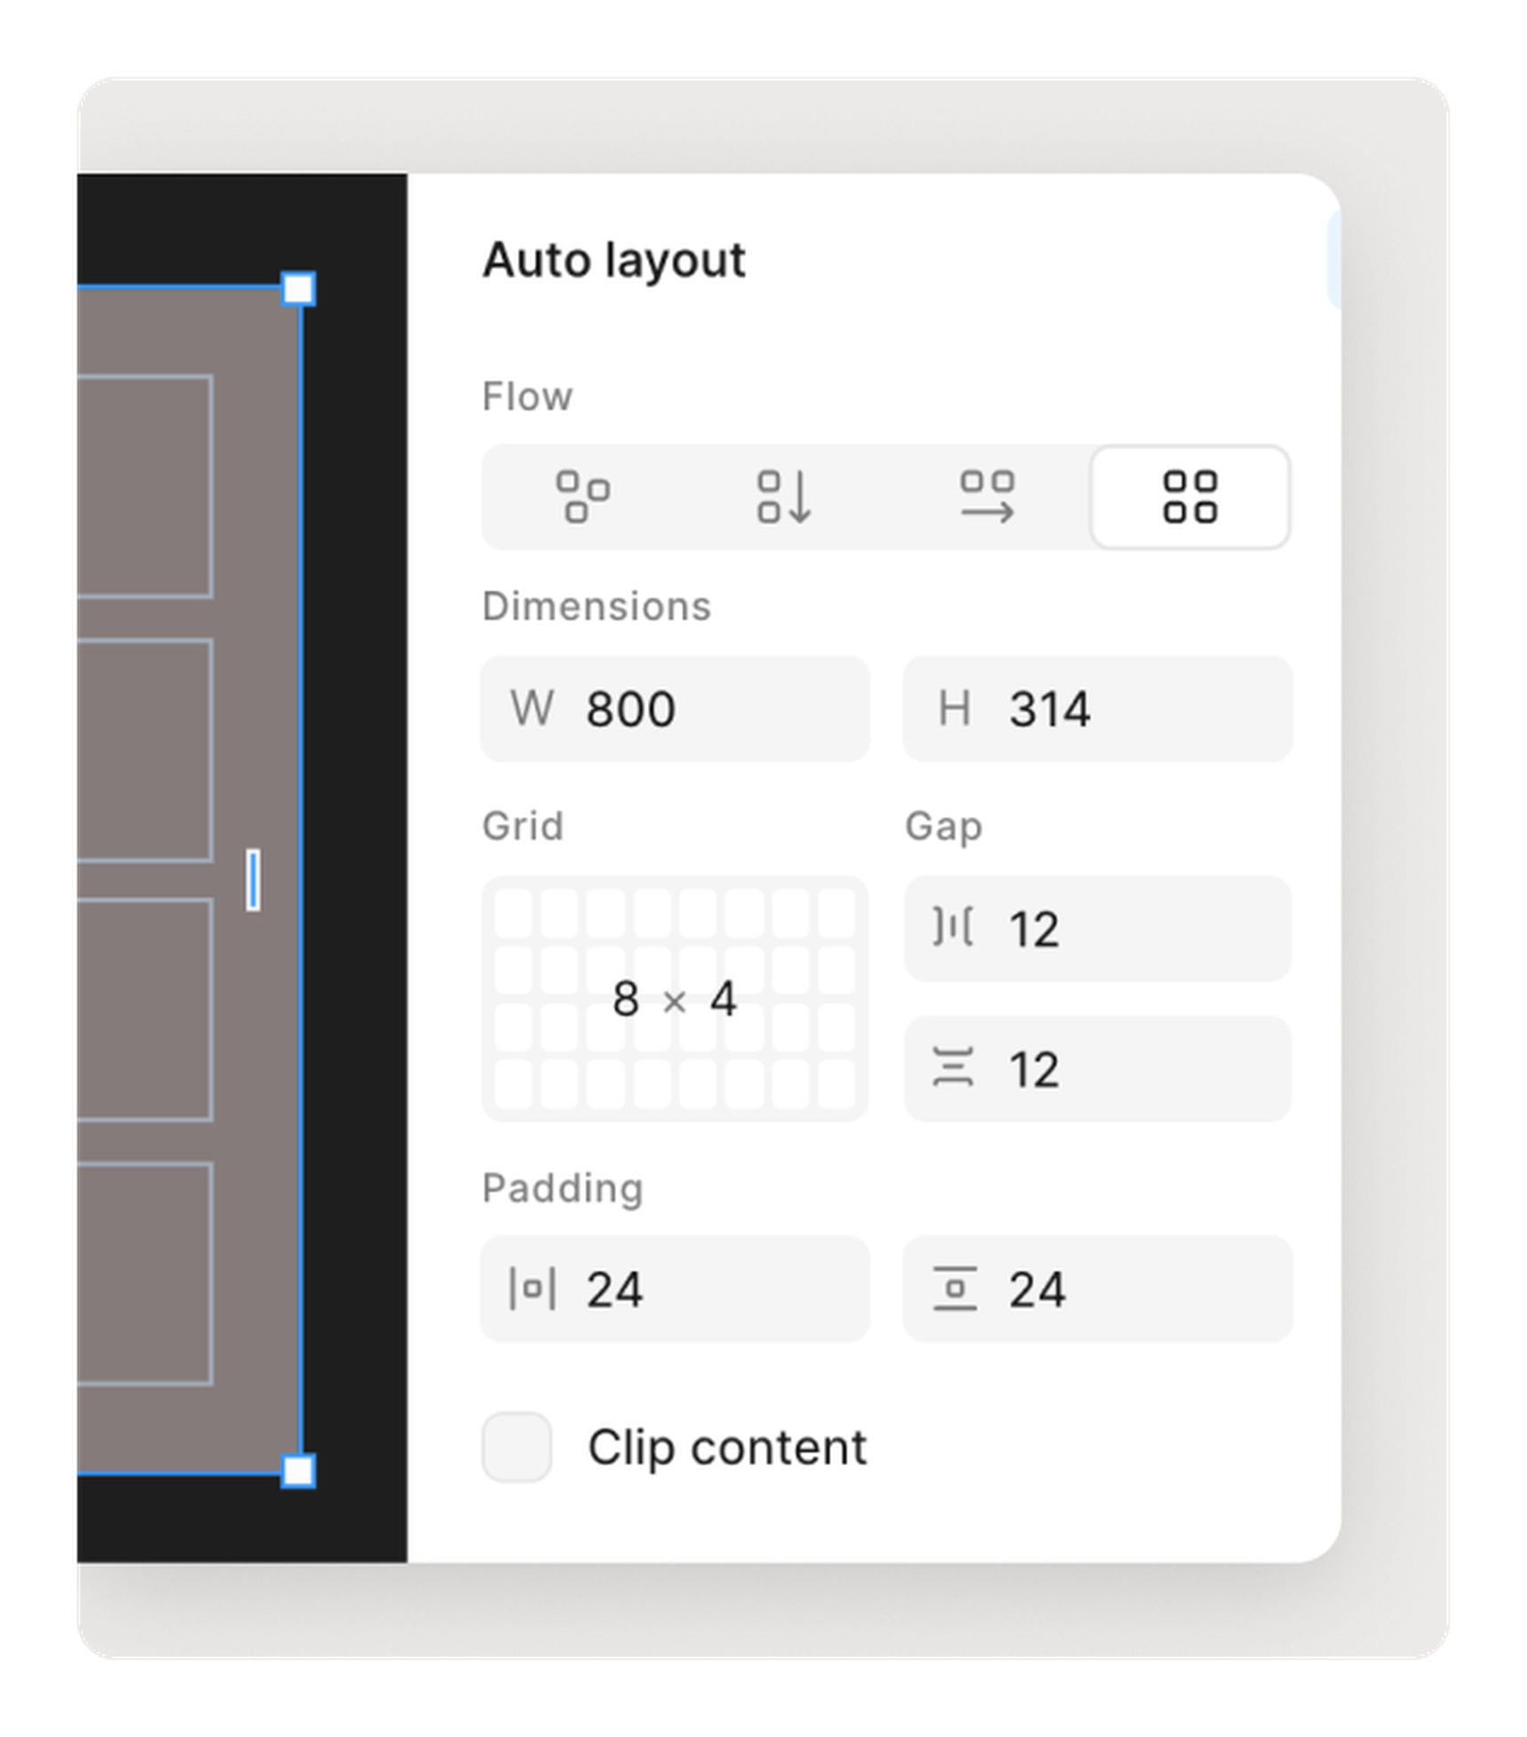Image resolution: width=1527 pixels, height=1737 pixels.
Task: Click the Flow section label
Action: coord(527,397)
